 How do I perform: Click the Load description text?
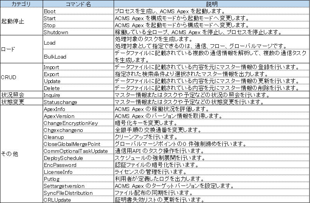[x=201, y=42]
